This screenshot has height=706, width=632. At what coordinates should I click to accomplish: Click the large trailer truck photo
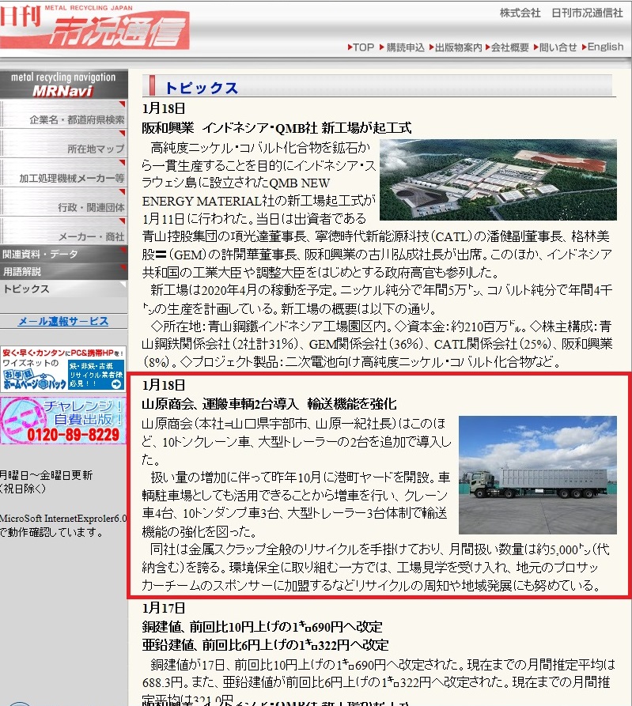point(537,475)
